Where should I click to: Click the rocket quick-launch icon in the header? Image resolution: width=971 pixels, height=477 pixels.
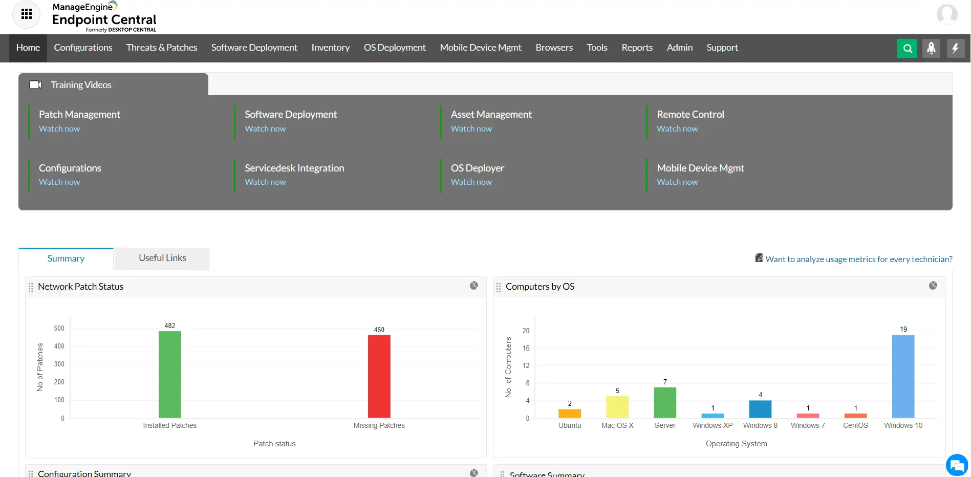point(931,49)
